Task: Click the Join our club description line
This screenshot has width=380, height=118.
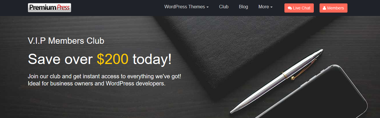Action: [x=105, y=77]
